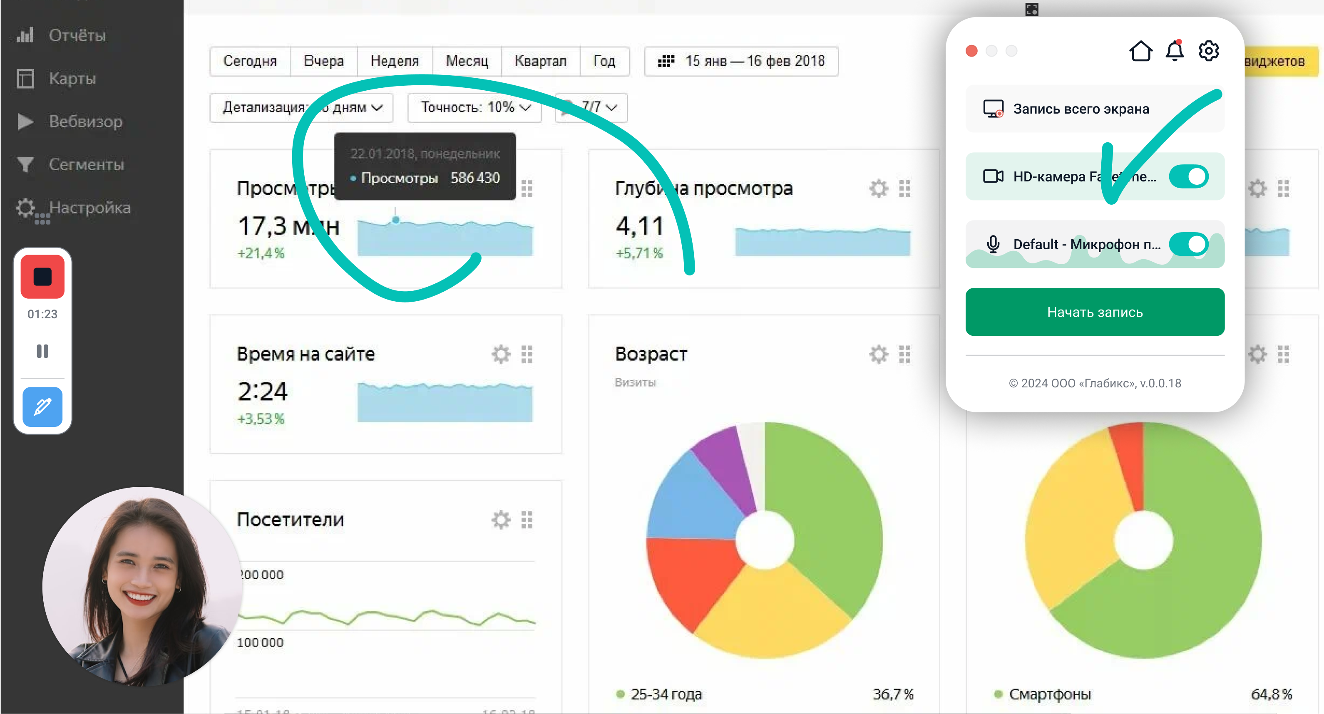The height and width of the screenshot is (714, 1324).
Task: Click settings gear on Возраст widget
Action: tap(878, 354)
